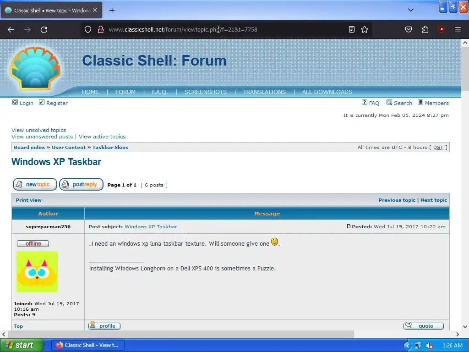Click the Register link
Viewport: 469px width, 352px height.
coord(53,103)
